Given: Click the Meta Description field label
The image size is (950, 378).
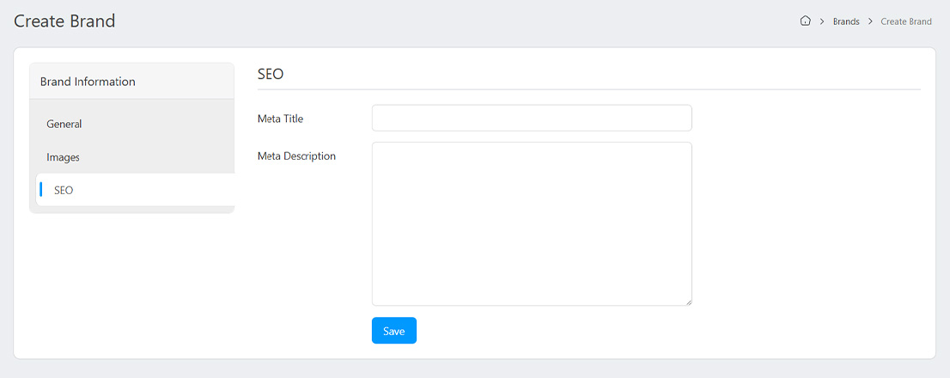Looking at the screenshot, I should [296, 156].
